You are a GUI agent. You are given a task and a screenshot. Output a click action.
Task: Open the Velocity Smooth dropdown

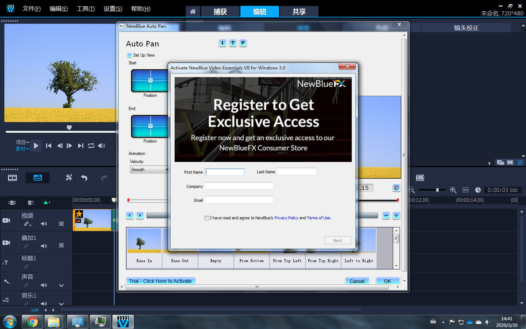pos(149,170)
